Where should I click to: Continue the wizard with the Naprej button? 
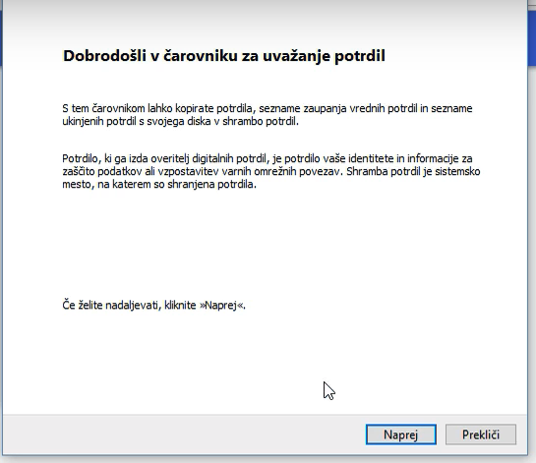coord(400,434)
